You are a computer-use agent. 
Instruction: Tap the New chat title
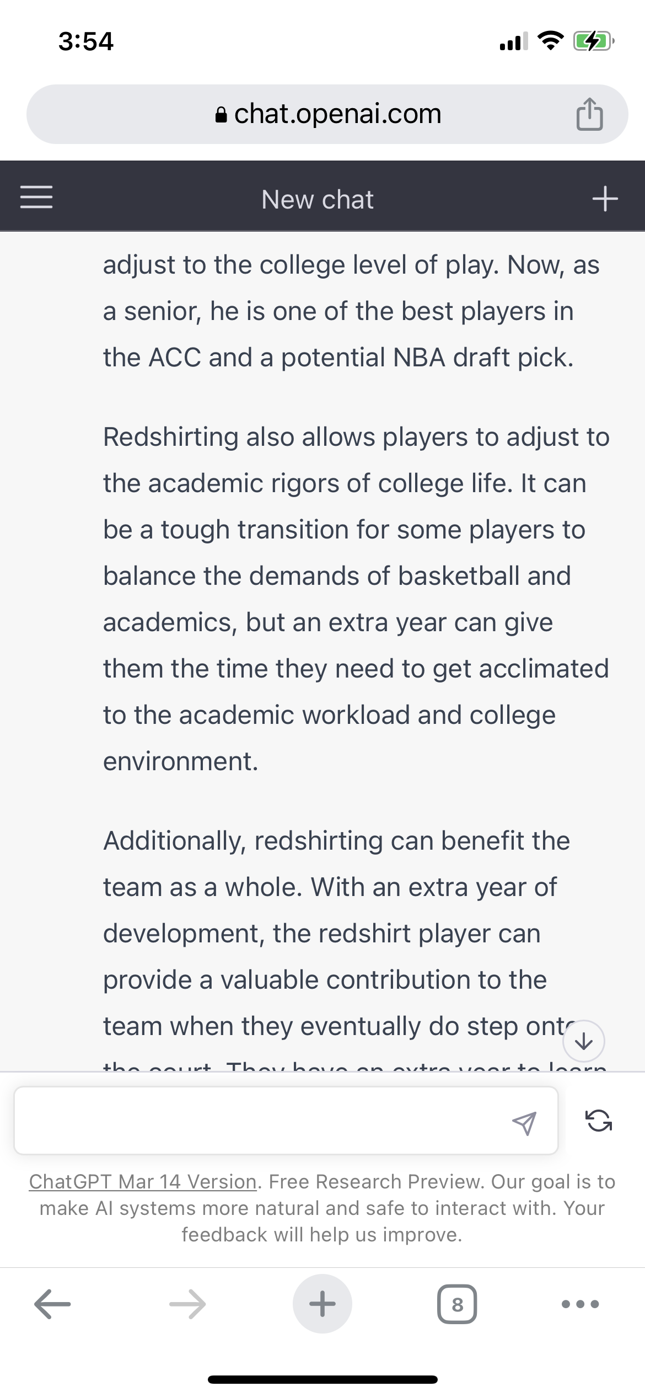tap(318, 199)
